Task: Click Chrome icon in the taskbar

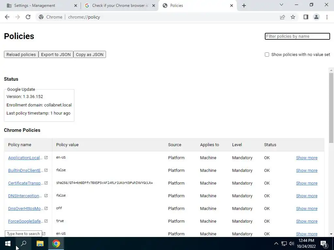Action: pos(56,243)
